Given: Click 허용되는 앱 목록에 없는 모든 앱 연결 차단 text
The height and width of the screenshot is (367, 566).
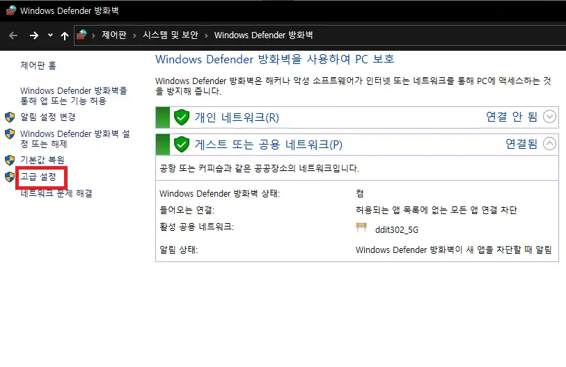Looking at the screenshot, I should (437, 210).
